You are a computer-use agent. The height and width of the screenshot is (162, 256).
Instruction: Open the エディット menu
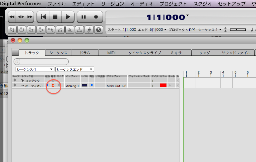[84, 4]
